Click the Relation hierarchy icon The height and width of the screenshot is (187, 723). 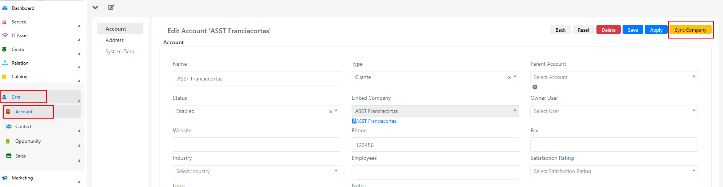click(x=5, y=63)
